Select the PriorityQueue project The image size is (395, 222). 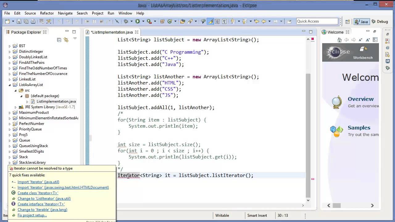coord(30,129)
